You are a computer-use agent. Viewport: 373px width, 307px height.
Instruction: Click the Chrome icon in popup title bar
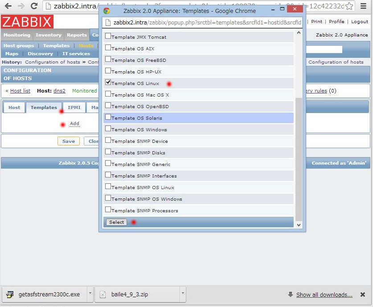[x=107, y=11]
